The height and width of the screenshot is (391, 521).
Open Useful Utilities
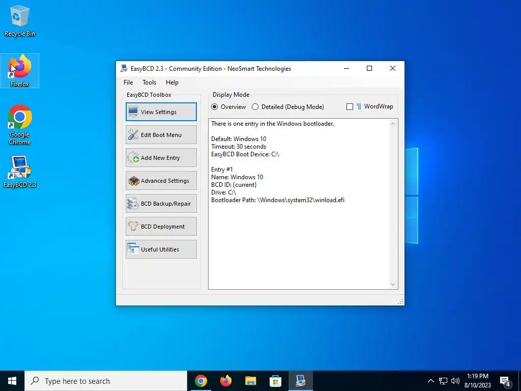[x=161, y=249]
